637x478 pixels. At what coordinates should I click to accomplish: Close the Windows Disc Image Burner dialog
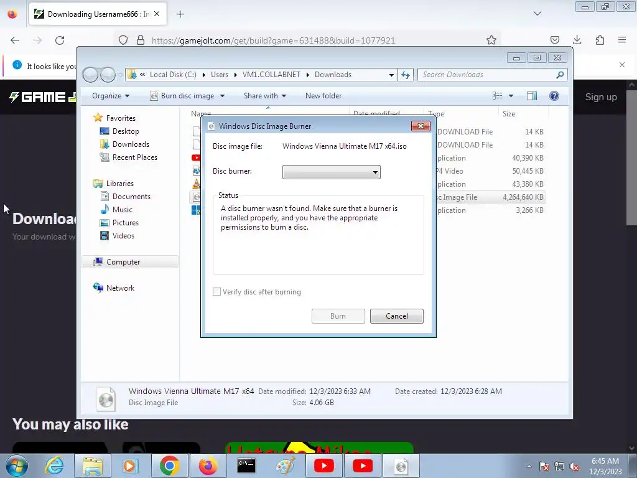pos(421,126)
